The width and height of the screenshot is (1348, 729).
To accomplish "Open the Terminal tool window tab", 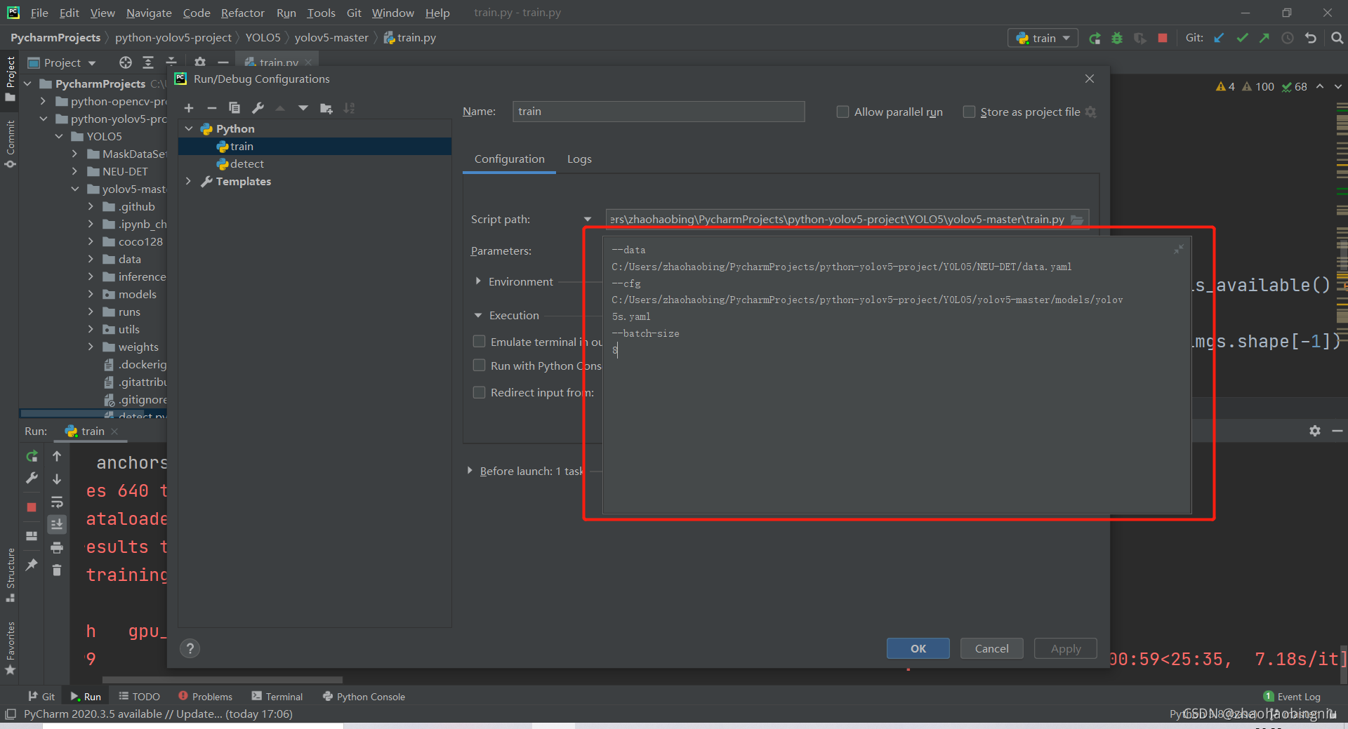I will [x=277, y=697].
